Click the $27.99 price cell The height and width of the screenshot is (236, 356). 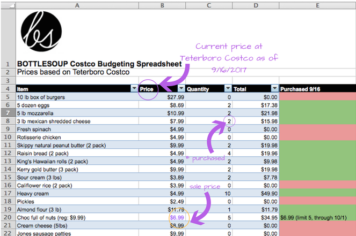[x=162, y=97]
